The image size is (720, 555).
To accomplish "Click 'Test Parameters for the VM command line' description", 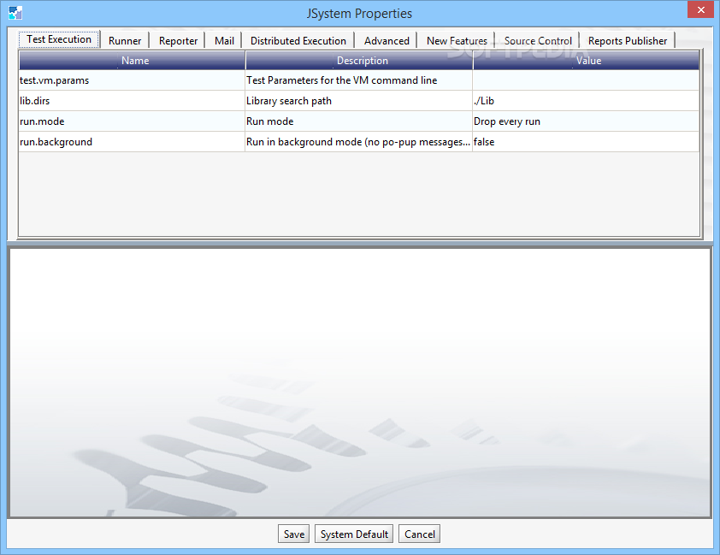I will pyautogui.click(x=359, y=80).
